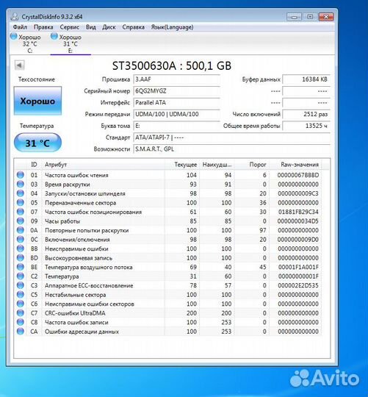Click raw value 000002E2D535
368x397 pixels.
(298, 285)
